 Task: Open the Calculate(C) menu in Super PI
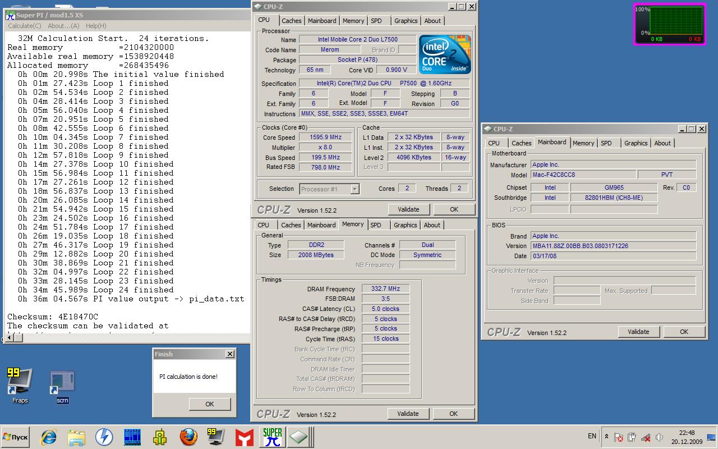(x=24, y=26)
